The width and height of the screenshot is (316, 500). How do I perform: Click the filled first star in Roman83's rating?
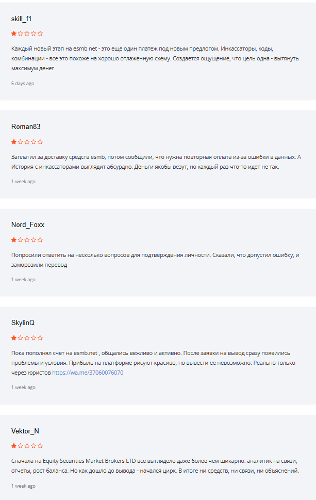14,142
